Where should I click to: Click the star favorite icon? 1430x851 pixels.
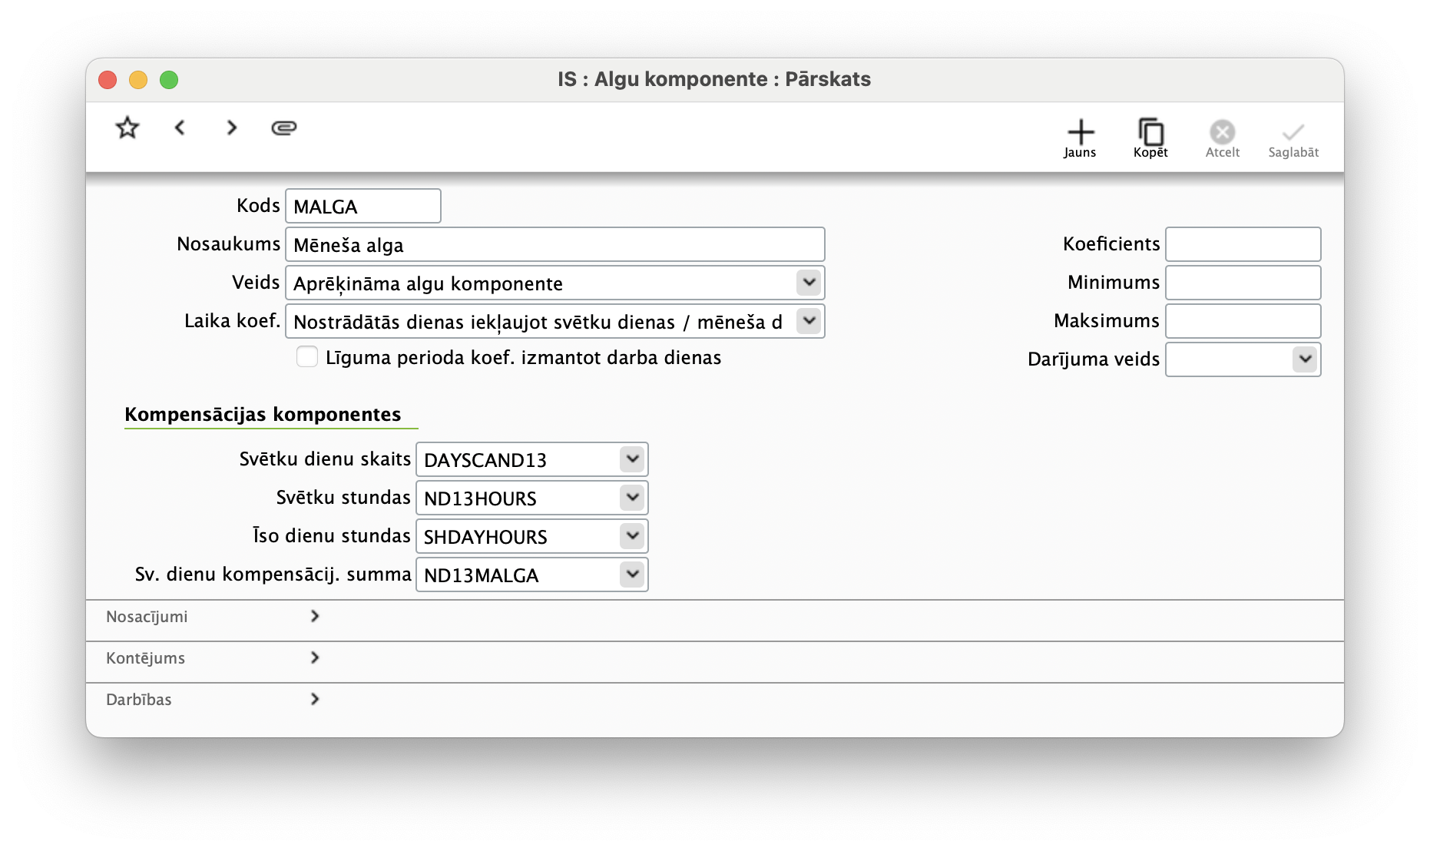click(x=127, y=127)
